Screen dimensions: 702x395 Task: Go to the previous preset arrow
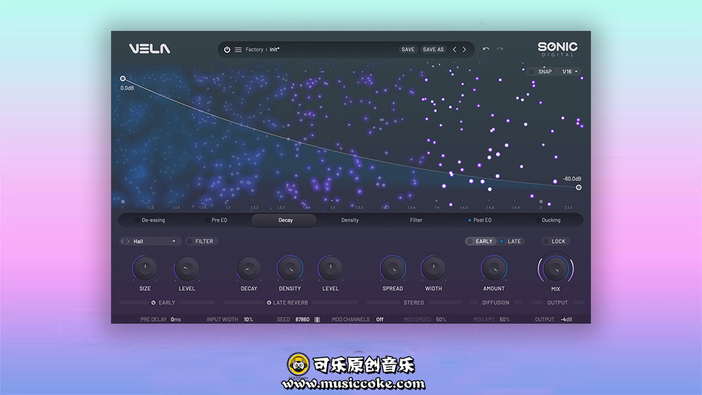pyautogui.click(x=454, y=49)
